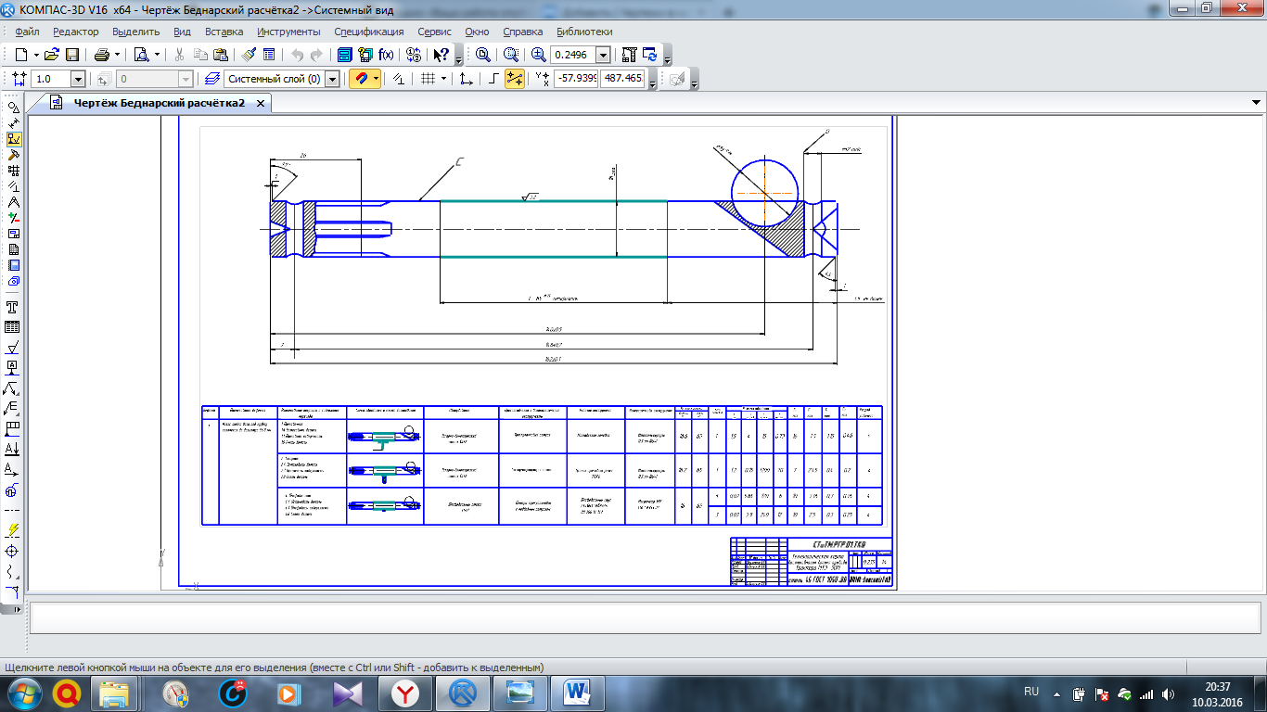1267x712 pixels.
Task: Open Yandex browser from taskbar
Action: 404,693
